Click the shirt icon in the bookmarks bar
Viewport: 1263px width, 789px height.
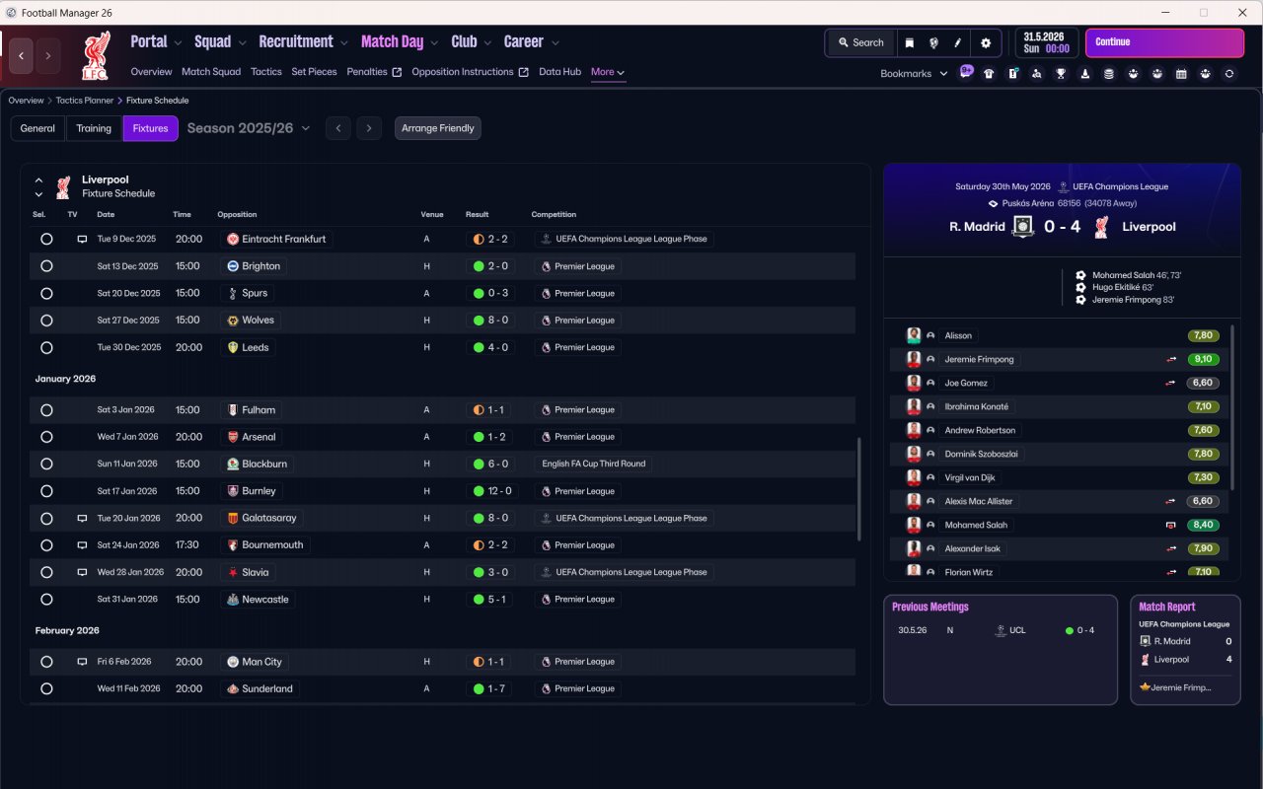[989, 73]
